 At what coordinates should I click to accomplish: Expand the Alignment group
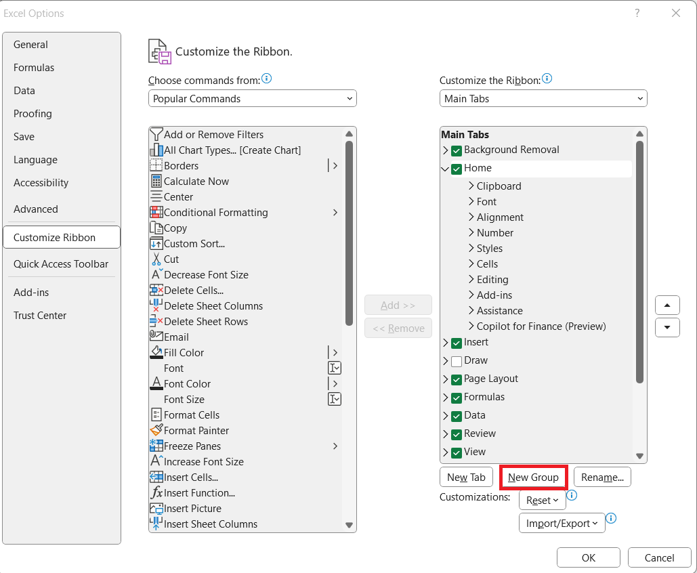point(471,217)
